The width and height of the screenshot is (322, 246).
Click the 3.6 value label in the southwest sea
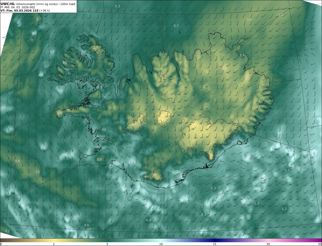(17, 161)
